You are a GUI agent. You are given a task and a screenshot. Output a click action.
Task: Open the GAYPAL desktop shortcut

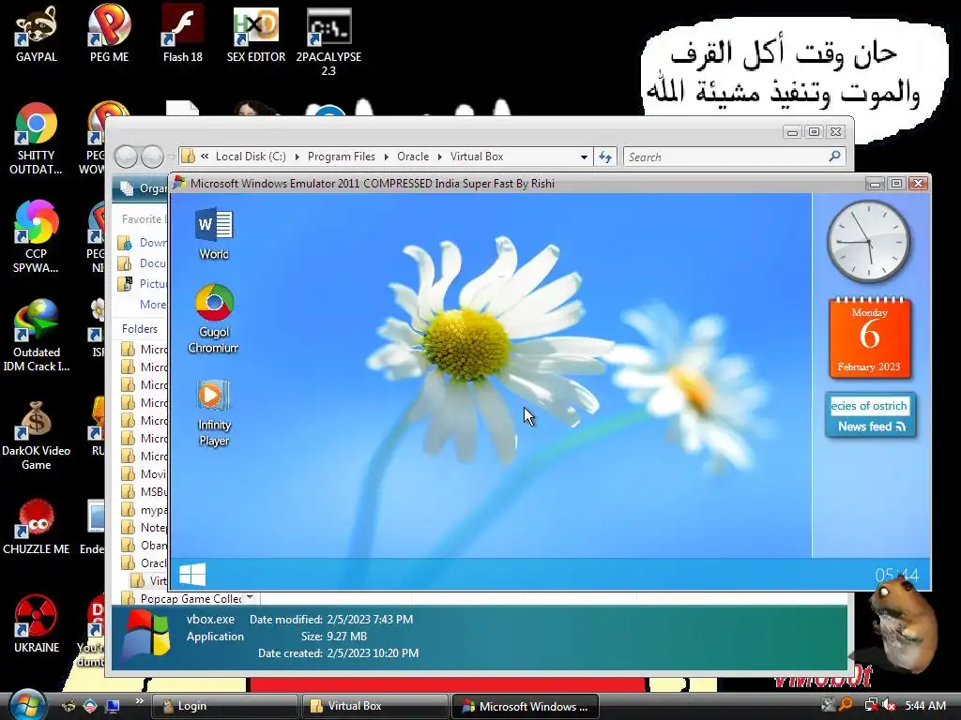(37, 35)
